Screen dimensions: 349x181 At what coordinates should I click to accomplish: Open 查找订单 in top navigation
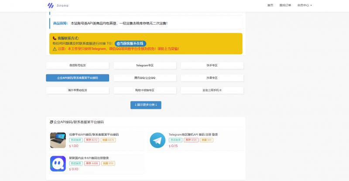click(285, 5)
